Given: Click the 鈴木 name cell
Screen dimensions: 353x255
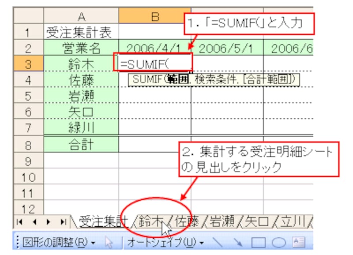Looking at the screenshot, I should [x=81, y=64].
